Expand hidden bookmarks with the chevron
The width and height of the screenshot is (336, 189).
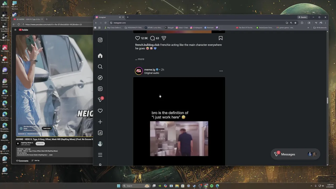coord(308,28)
